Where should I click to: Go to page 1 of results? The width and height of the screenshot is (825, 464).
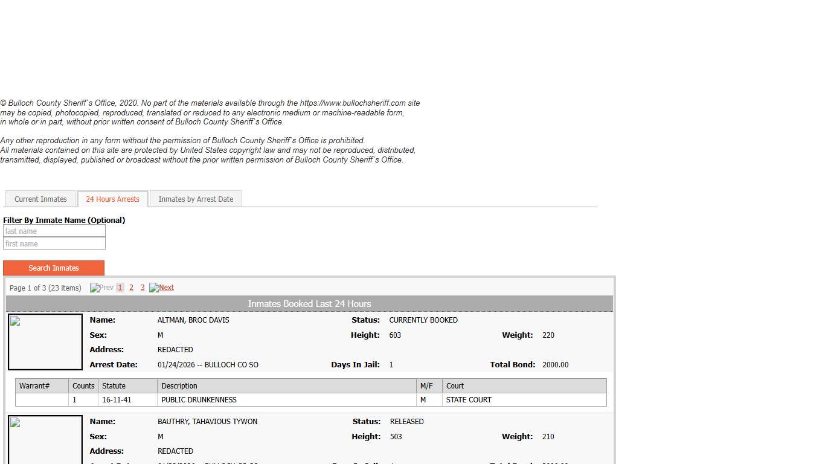point(120,288)
